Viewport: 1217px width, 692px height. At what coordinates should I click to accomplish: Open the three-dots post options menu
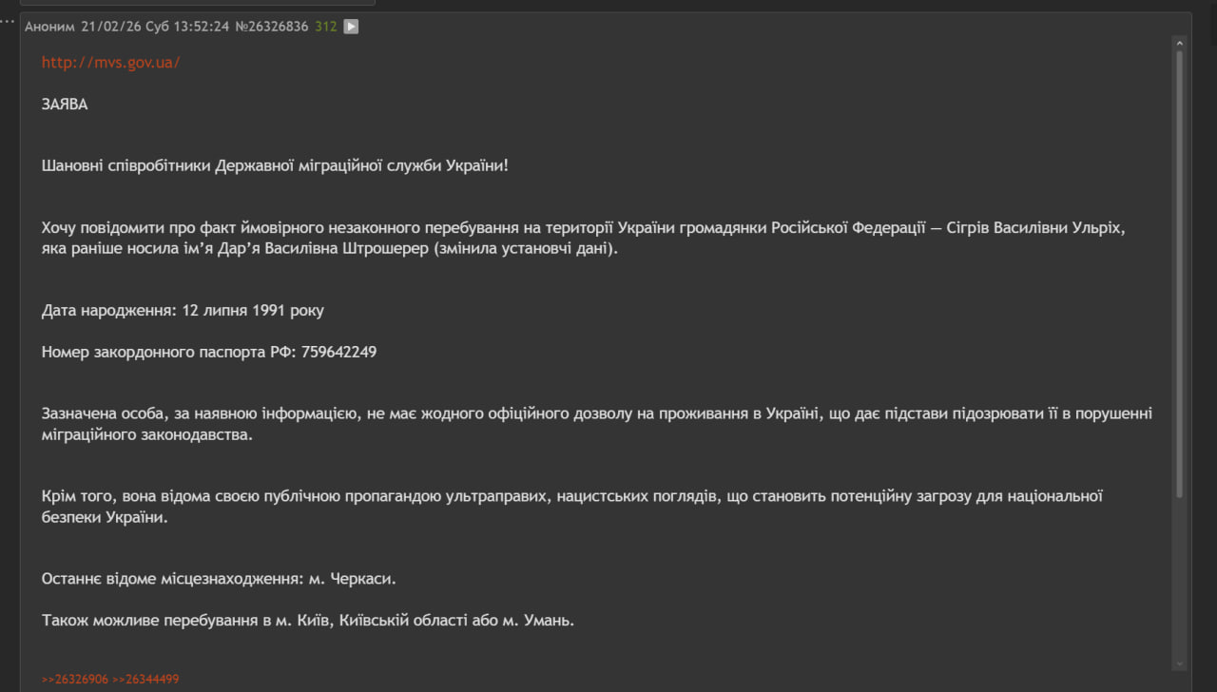8,21
